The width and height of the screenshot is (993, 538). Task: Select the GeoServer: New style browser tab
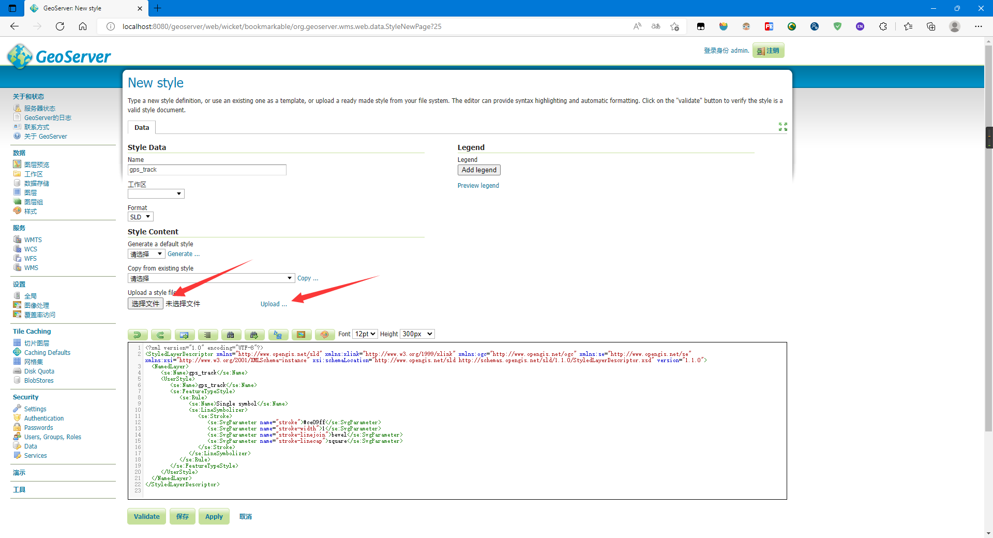point(85,8)
